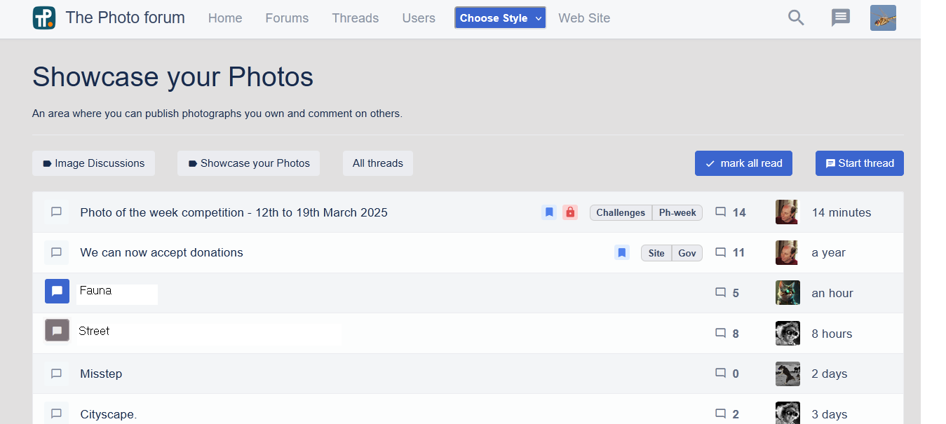This screenshot has height=424, width=946.
Task: Click the Start thread button
Action: 859,163
